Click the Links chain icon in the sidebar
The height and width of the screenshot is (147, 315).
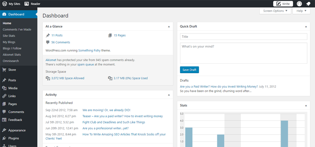[4, 96]
